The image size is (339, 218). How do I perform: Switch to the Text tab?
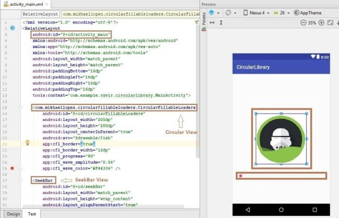pos(32,214)
